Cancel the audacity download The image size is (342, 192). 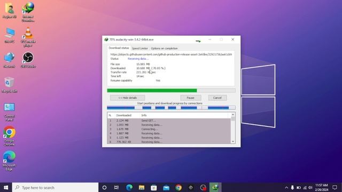tap(217, 98)
